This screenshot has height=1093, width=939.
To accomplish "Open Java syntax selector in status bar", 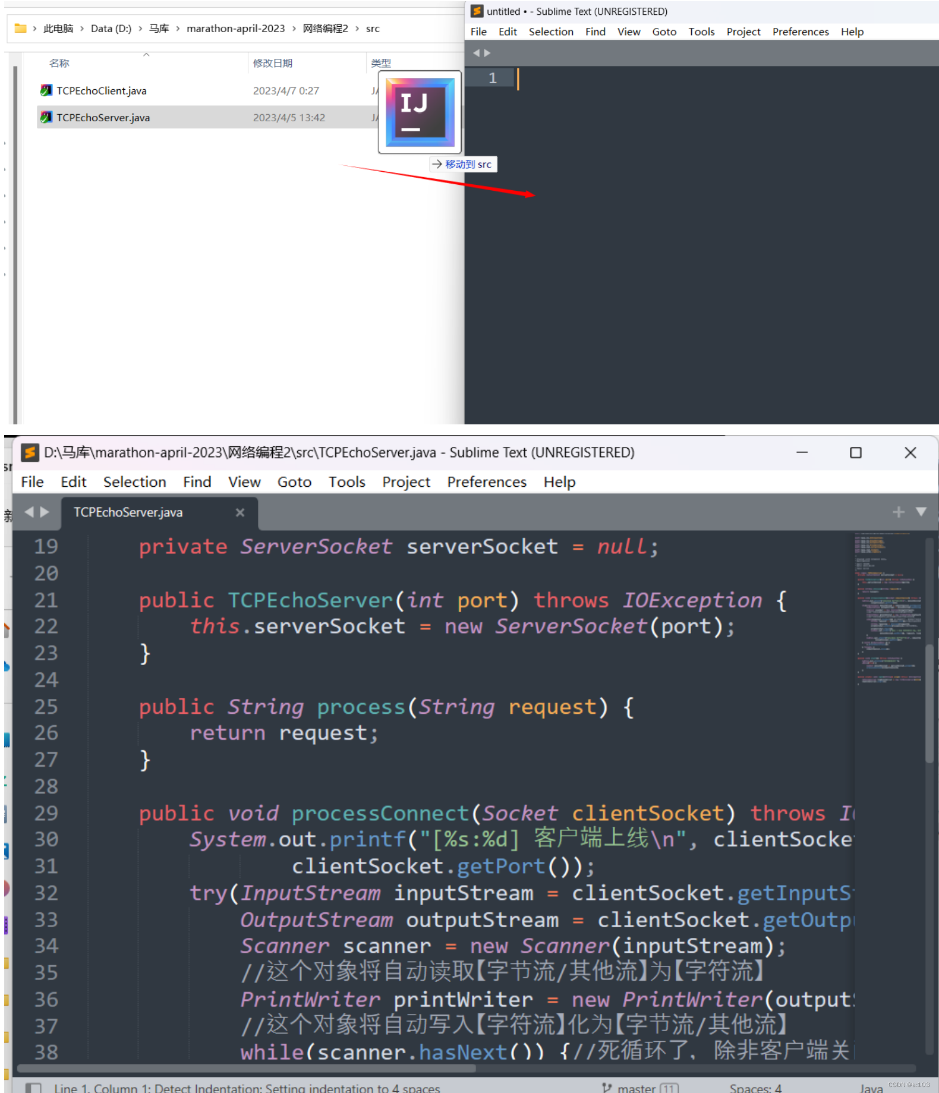I will (871, 1088).
